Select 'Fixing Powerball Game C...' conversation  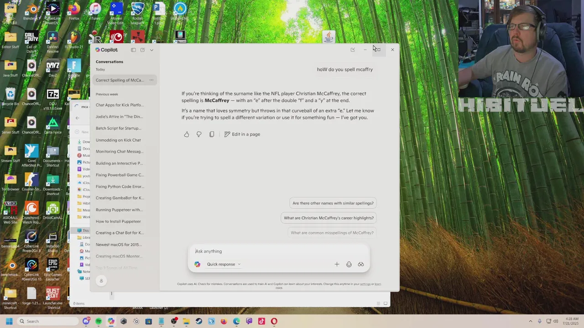click(x=120, y=175)
